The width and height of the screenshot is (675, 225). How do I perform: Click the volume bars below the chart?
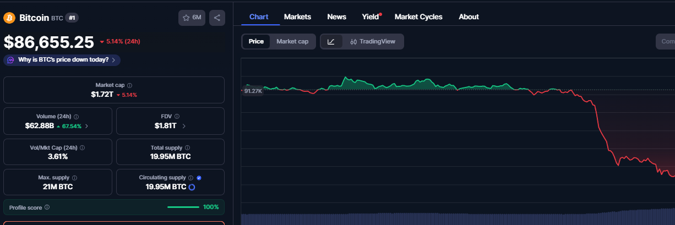[x=458, y=218]
